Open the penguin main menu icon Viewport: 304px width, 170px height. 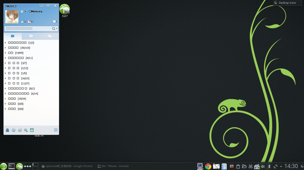point(7,130)
